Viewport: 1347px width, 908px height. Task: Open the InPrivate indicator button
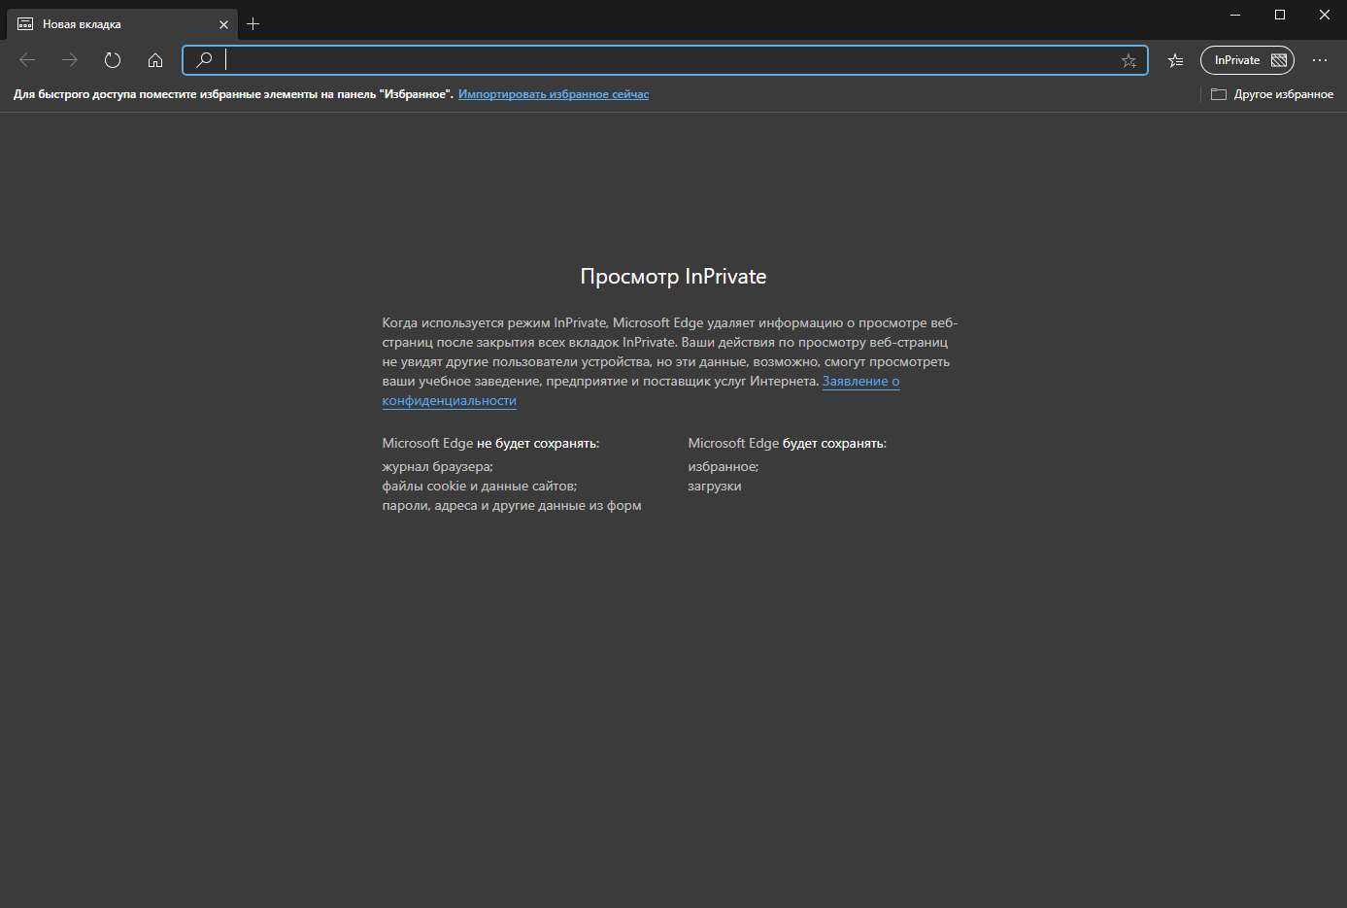pyautogui.click(x=1247, y=60)
